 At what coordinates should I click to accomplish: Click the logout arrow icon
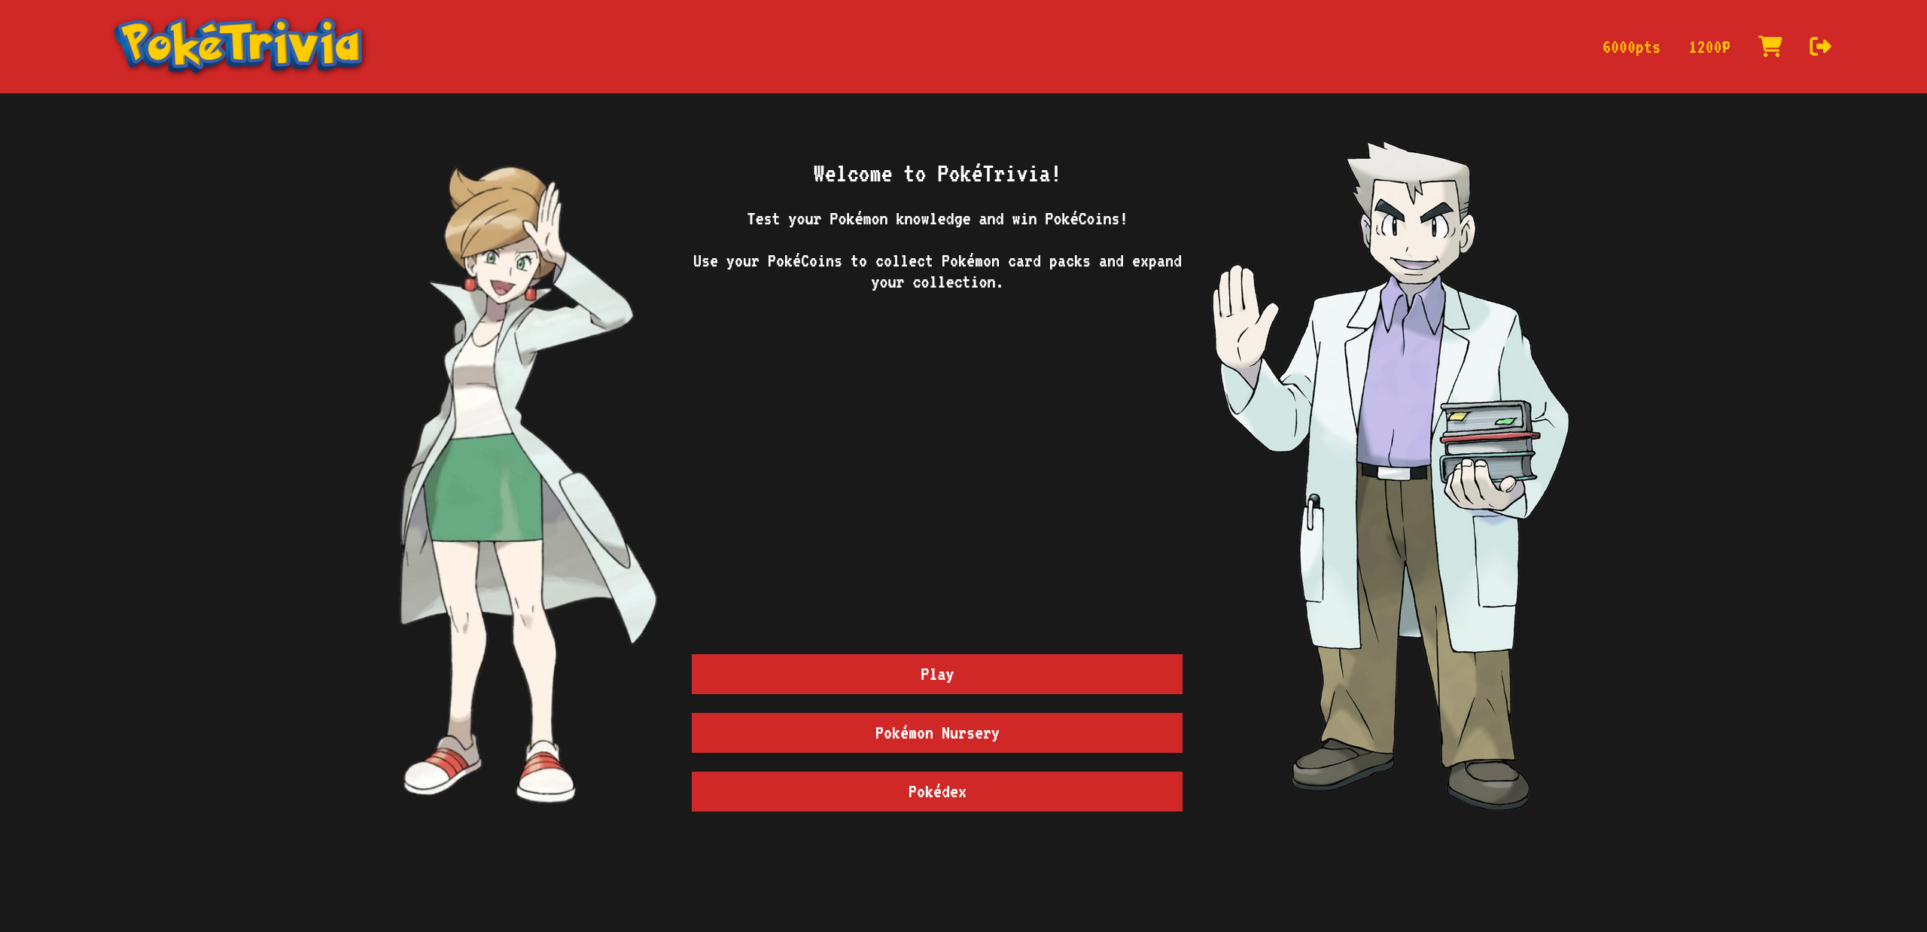(x=1819, y=47)
